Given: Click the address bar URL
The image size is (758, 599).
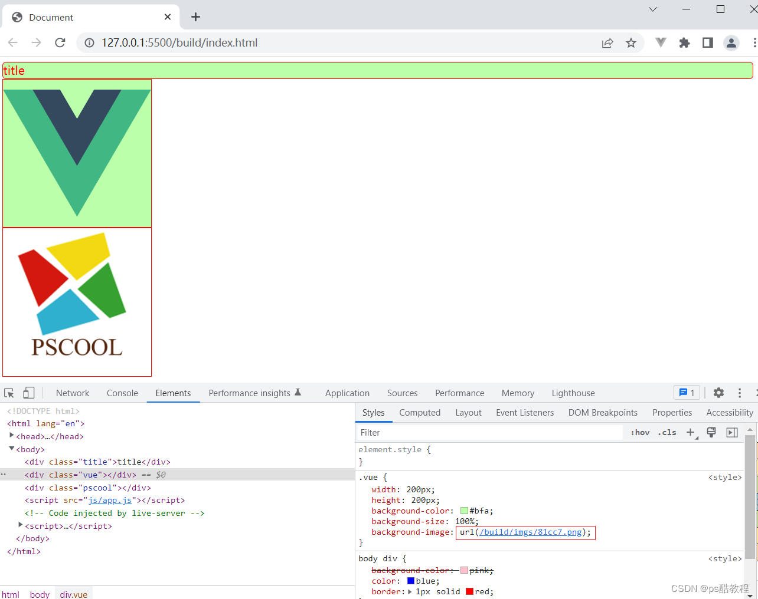Looking at the screenshot, I should (x=179, y=42).
